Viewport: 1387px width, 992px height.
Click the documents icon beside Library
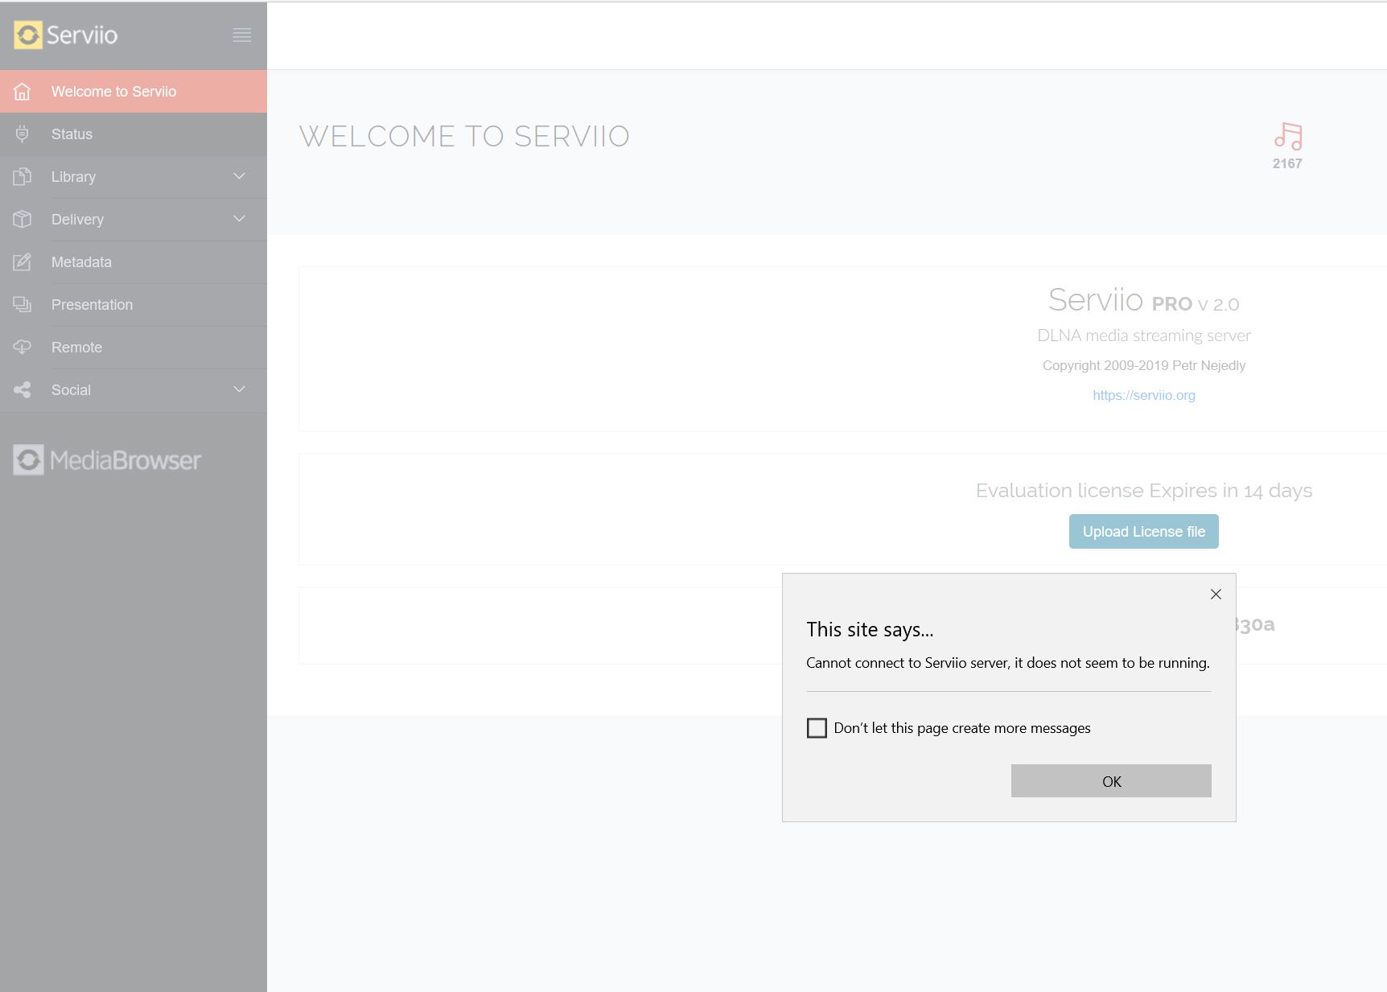click(x=23, y=177)
